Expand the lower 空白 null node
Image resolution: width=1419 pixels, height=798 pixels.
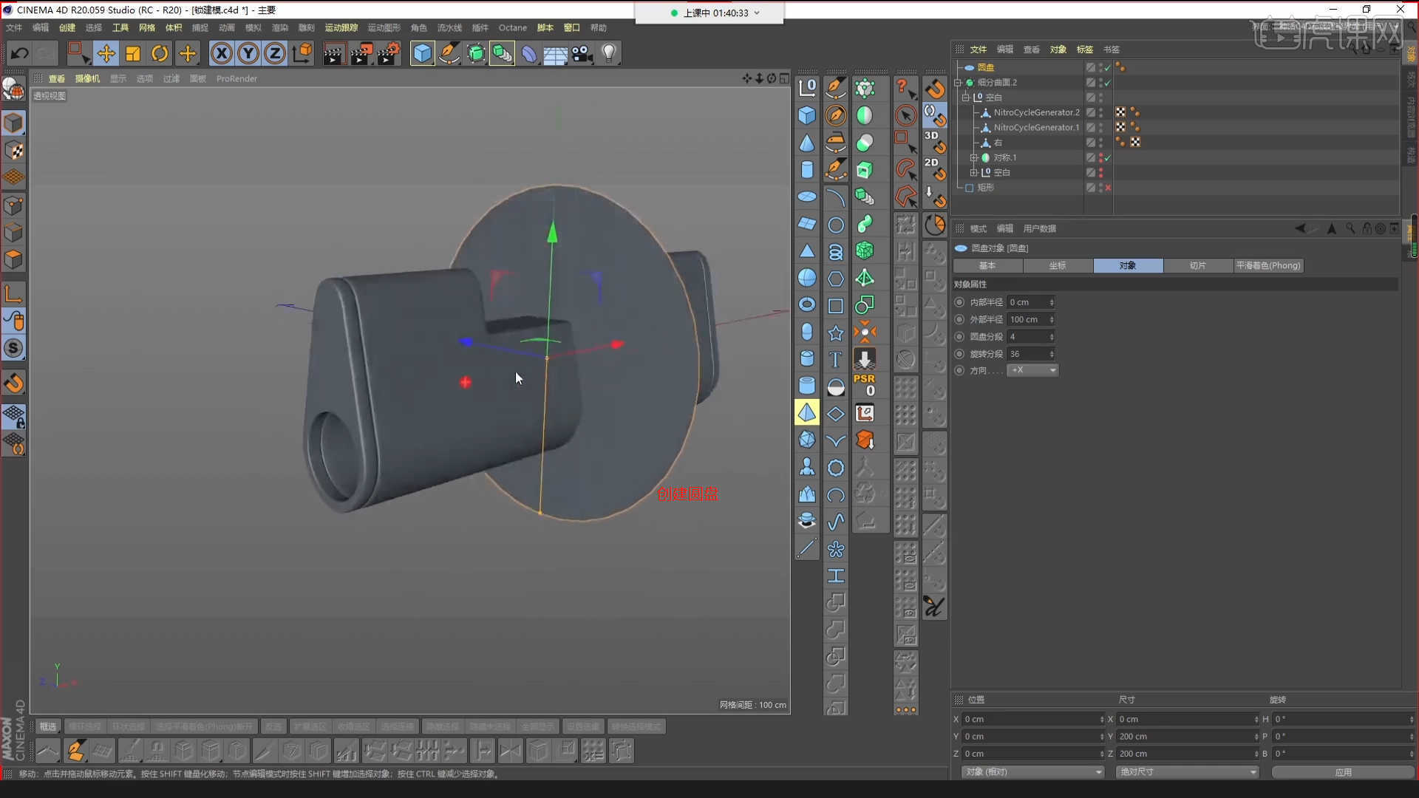point(974,172)
